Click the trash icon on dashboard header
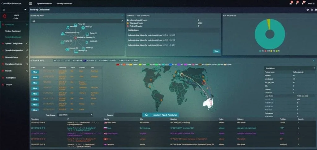This screenshot has width=317, height=150. click(x=311, y=10)
